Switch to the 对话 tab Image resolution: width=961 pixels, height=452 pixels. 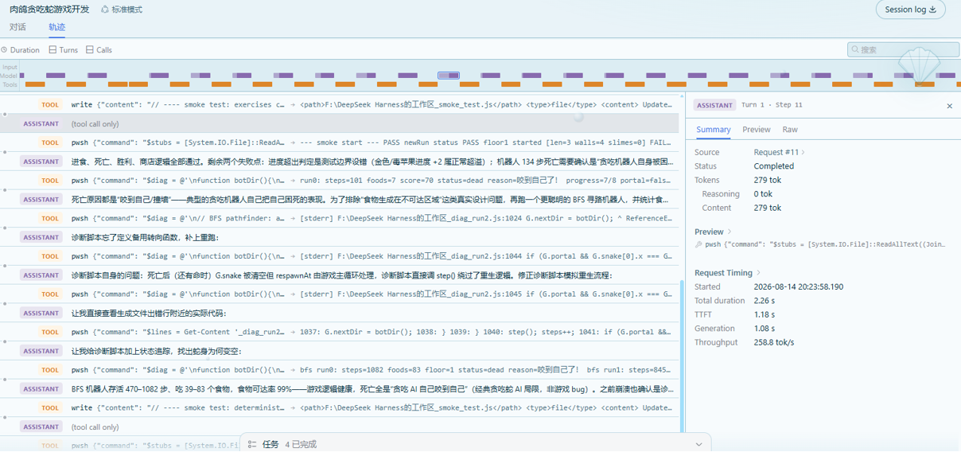(x=18, y=27)
